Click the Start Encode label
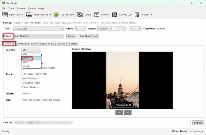This screenshot has width=206, height=135. (67, 14)
